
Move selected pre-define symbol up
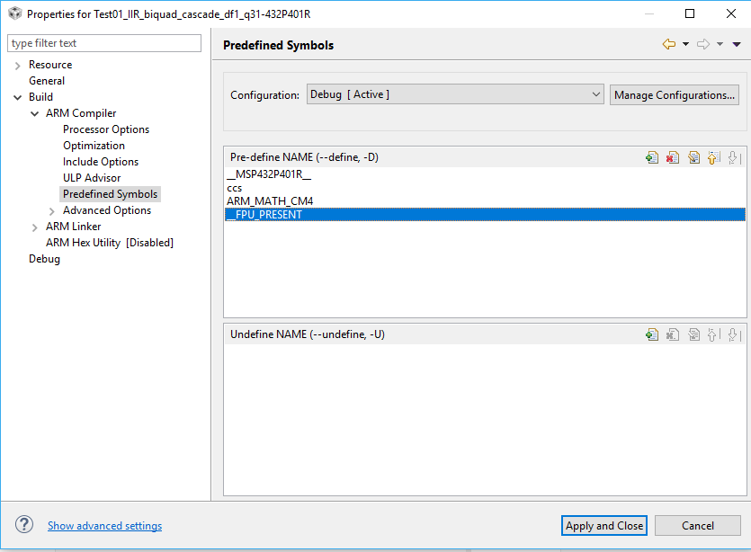713,157
